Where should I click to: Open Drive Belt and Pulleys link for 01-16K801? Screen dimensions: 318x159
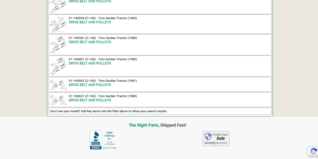[x=90, y=63]
